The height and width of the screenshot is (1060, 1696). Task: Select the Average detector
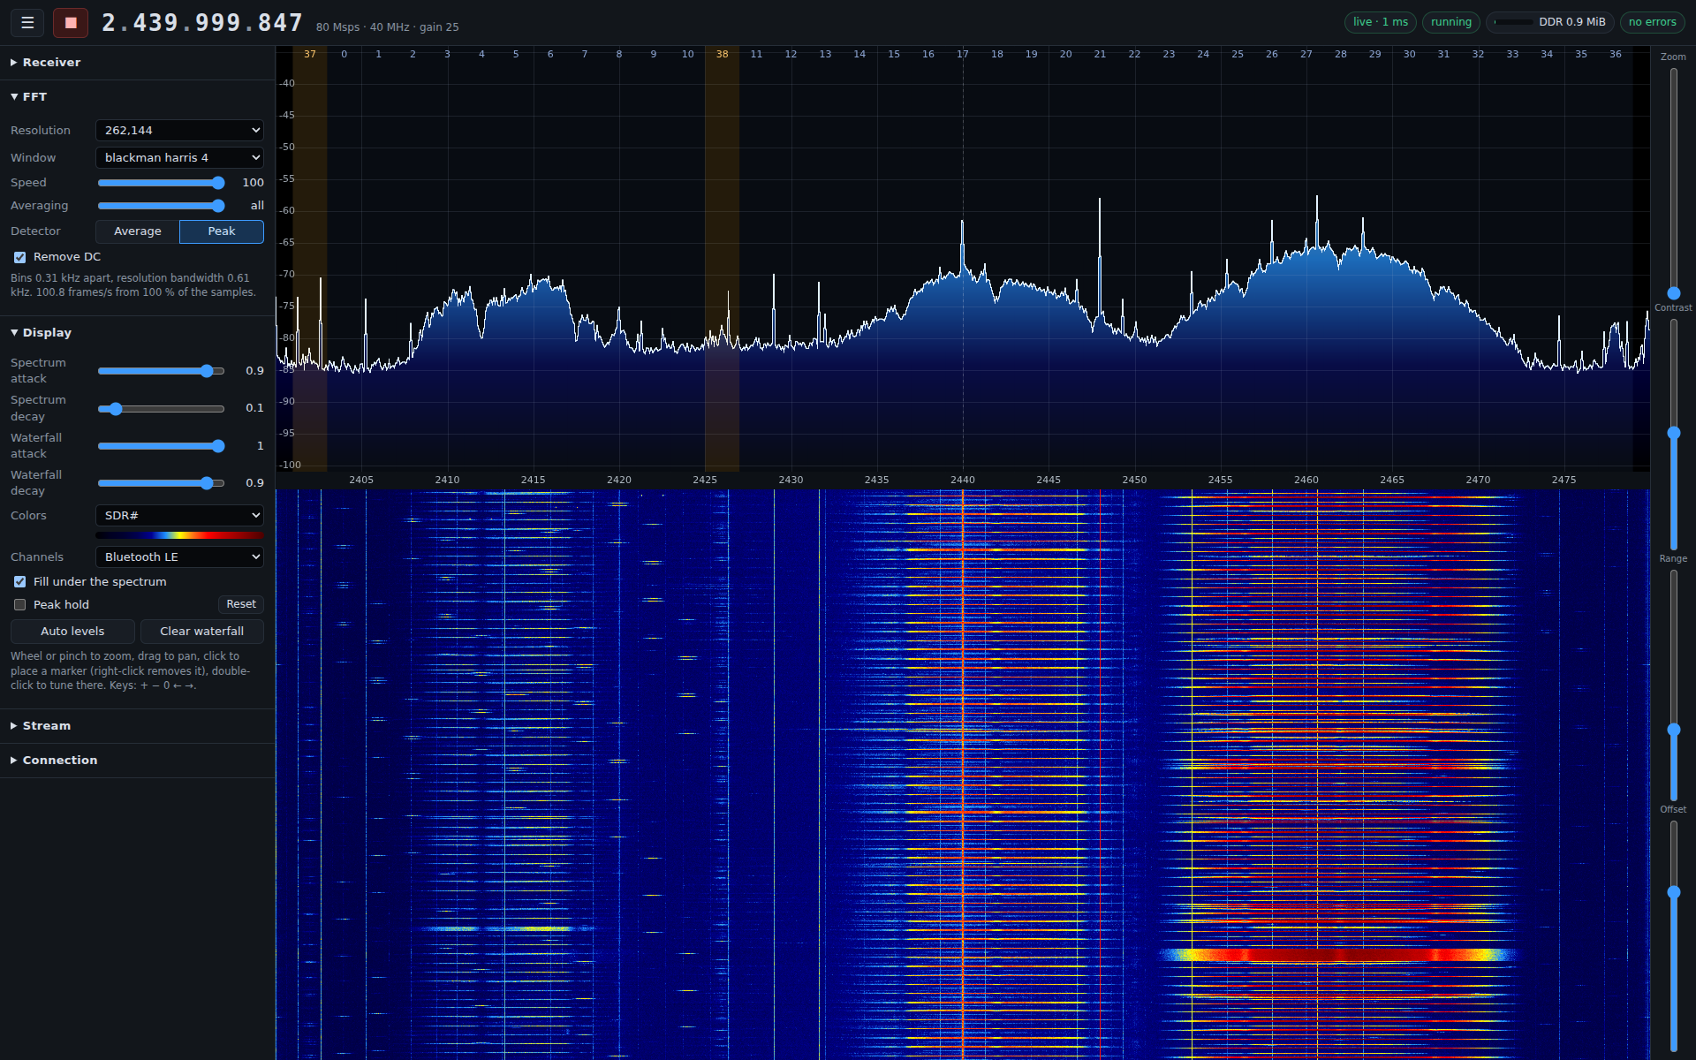[x=138, y=231]
